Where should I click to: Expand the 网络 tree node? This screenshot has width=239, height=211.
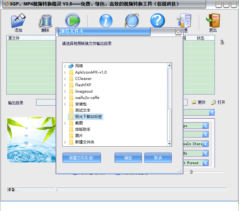pos(65,66)
